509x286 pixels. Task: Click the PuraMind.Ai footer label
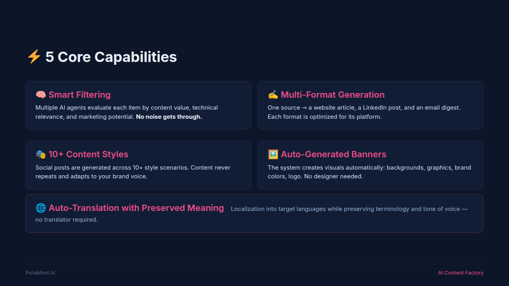[40, 273]
